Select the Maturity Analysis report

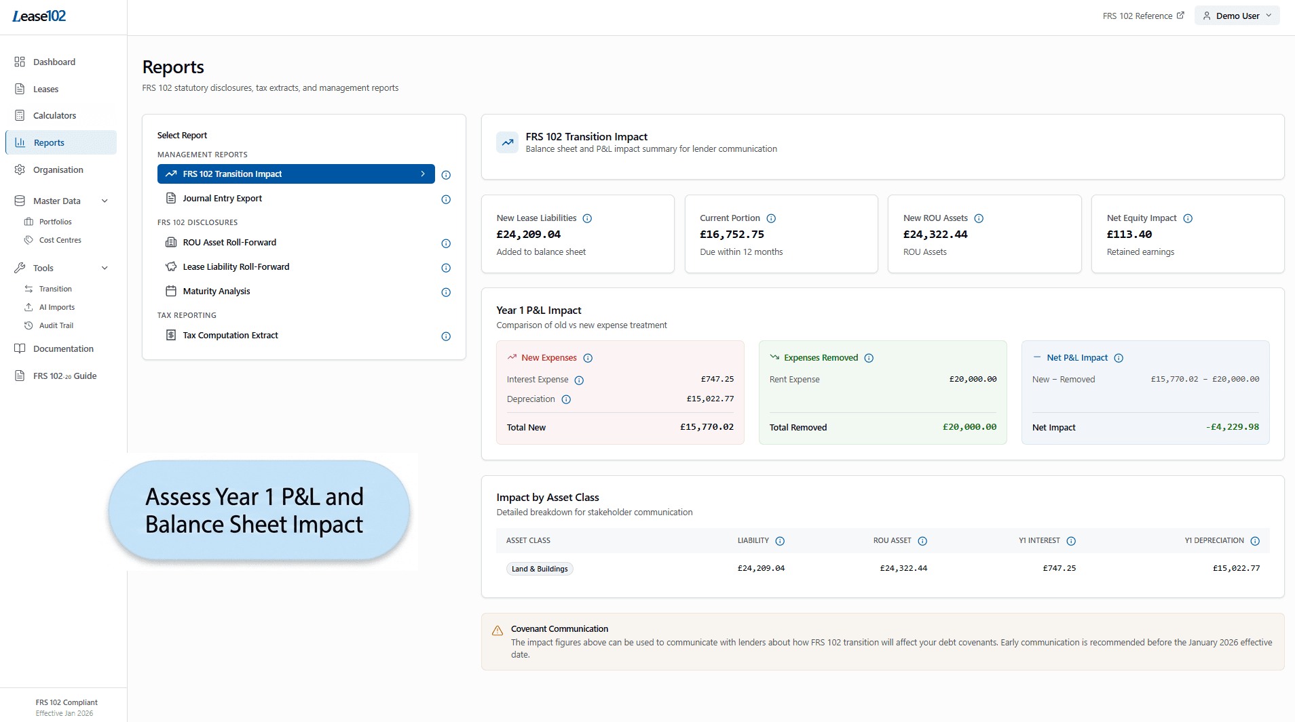tap(217, 291)
